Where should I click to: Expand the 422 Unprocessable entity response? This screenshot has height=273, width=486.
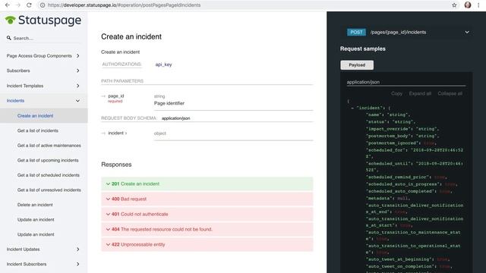207,244
